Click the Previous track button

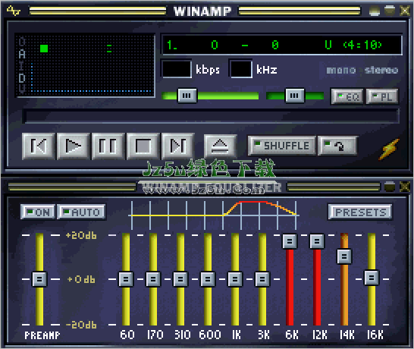(x=39, y=146)
